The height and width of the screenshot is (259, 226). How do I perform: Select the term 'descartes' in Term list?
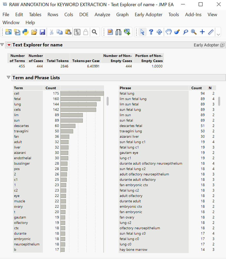coord(21,126)
